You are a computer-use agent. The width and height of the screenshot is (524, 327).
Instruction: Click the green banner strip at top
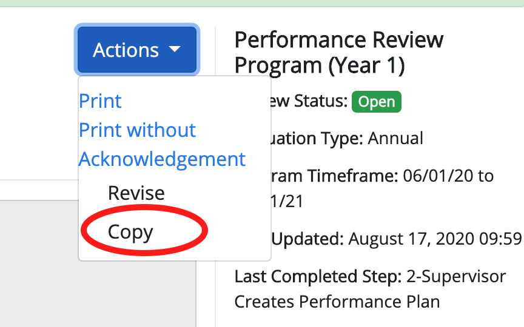coord(262,3)
